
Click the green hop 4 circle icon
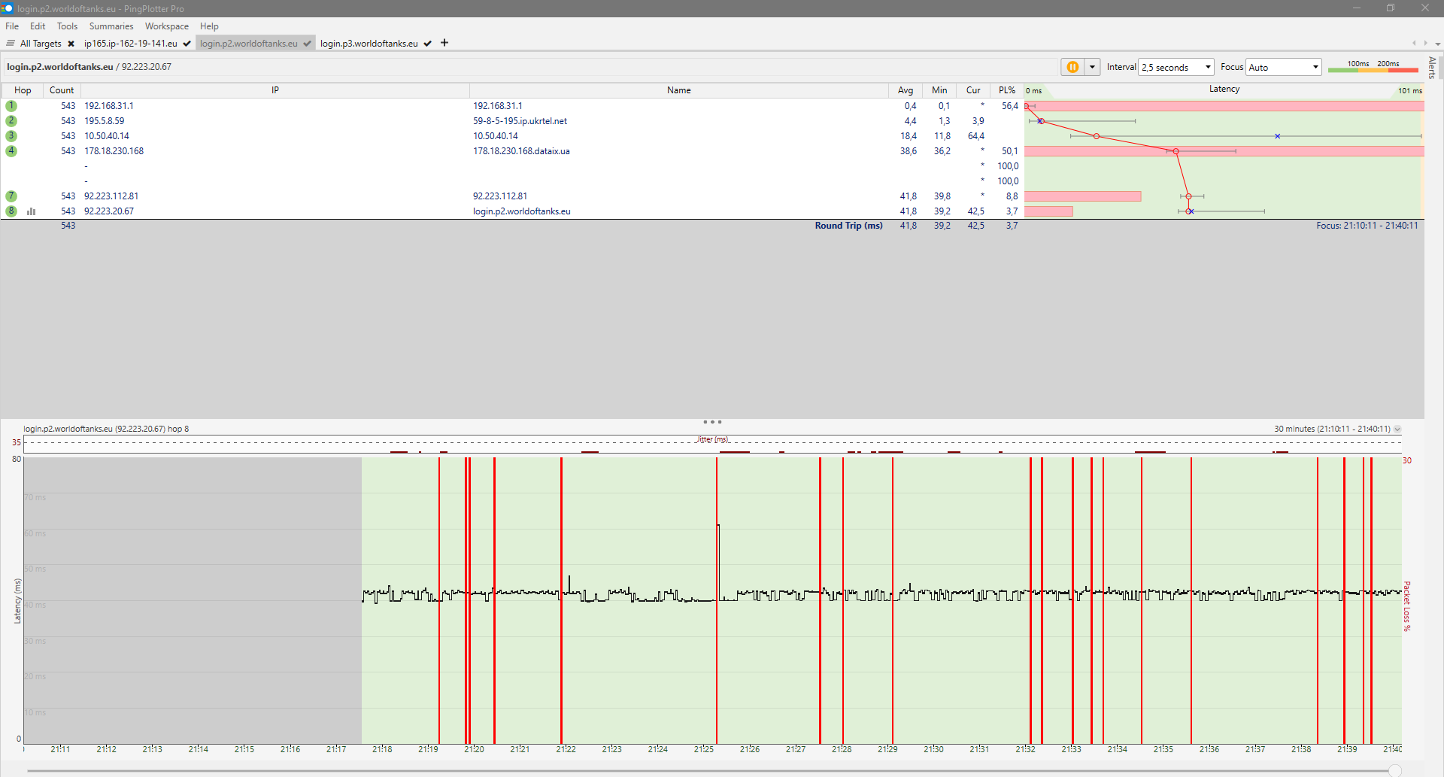point(11,151)
